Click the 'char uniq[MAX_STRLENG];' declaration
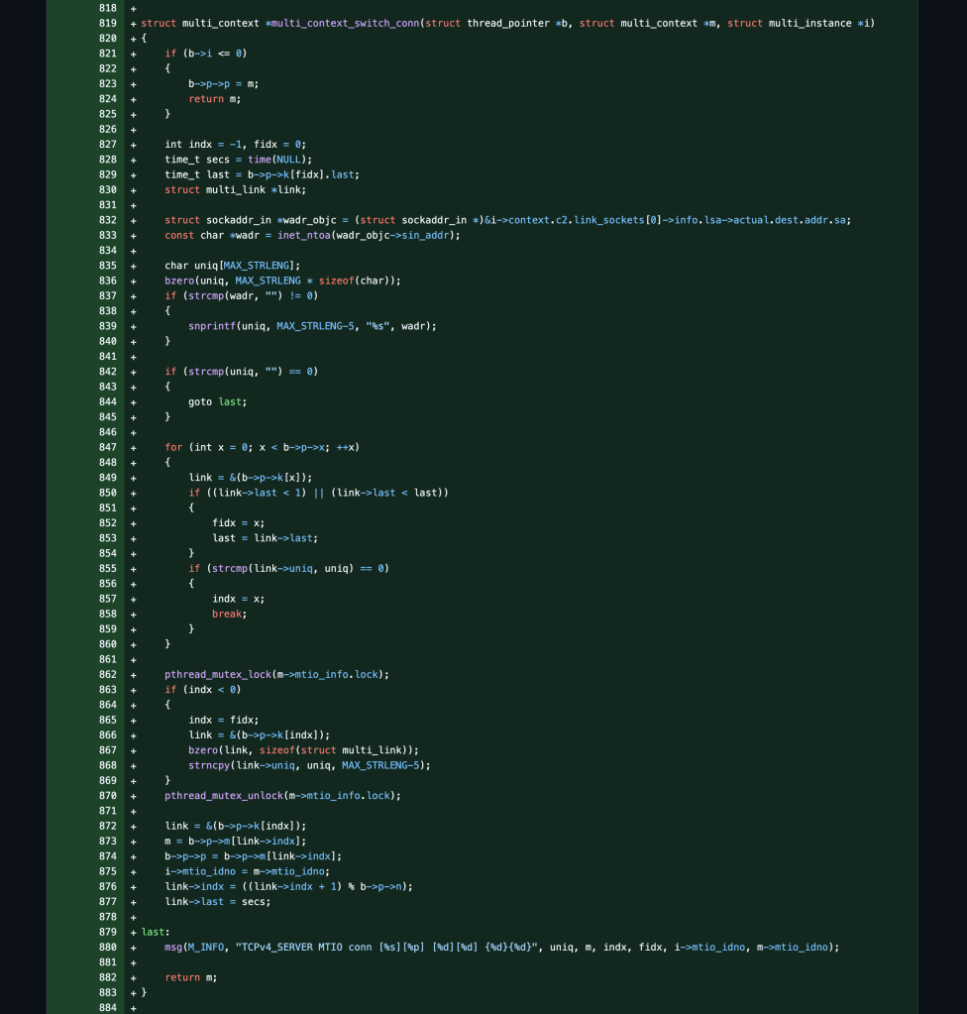967x1014 pixels. (232, 265)
